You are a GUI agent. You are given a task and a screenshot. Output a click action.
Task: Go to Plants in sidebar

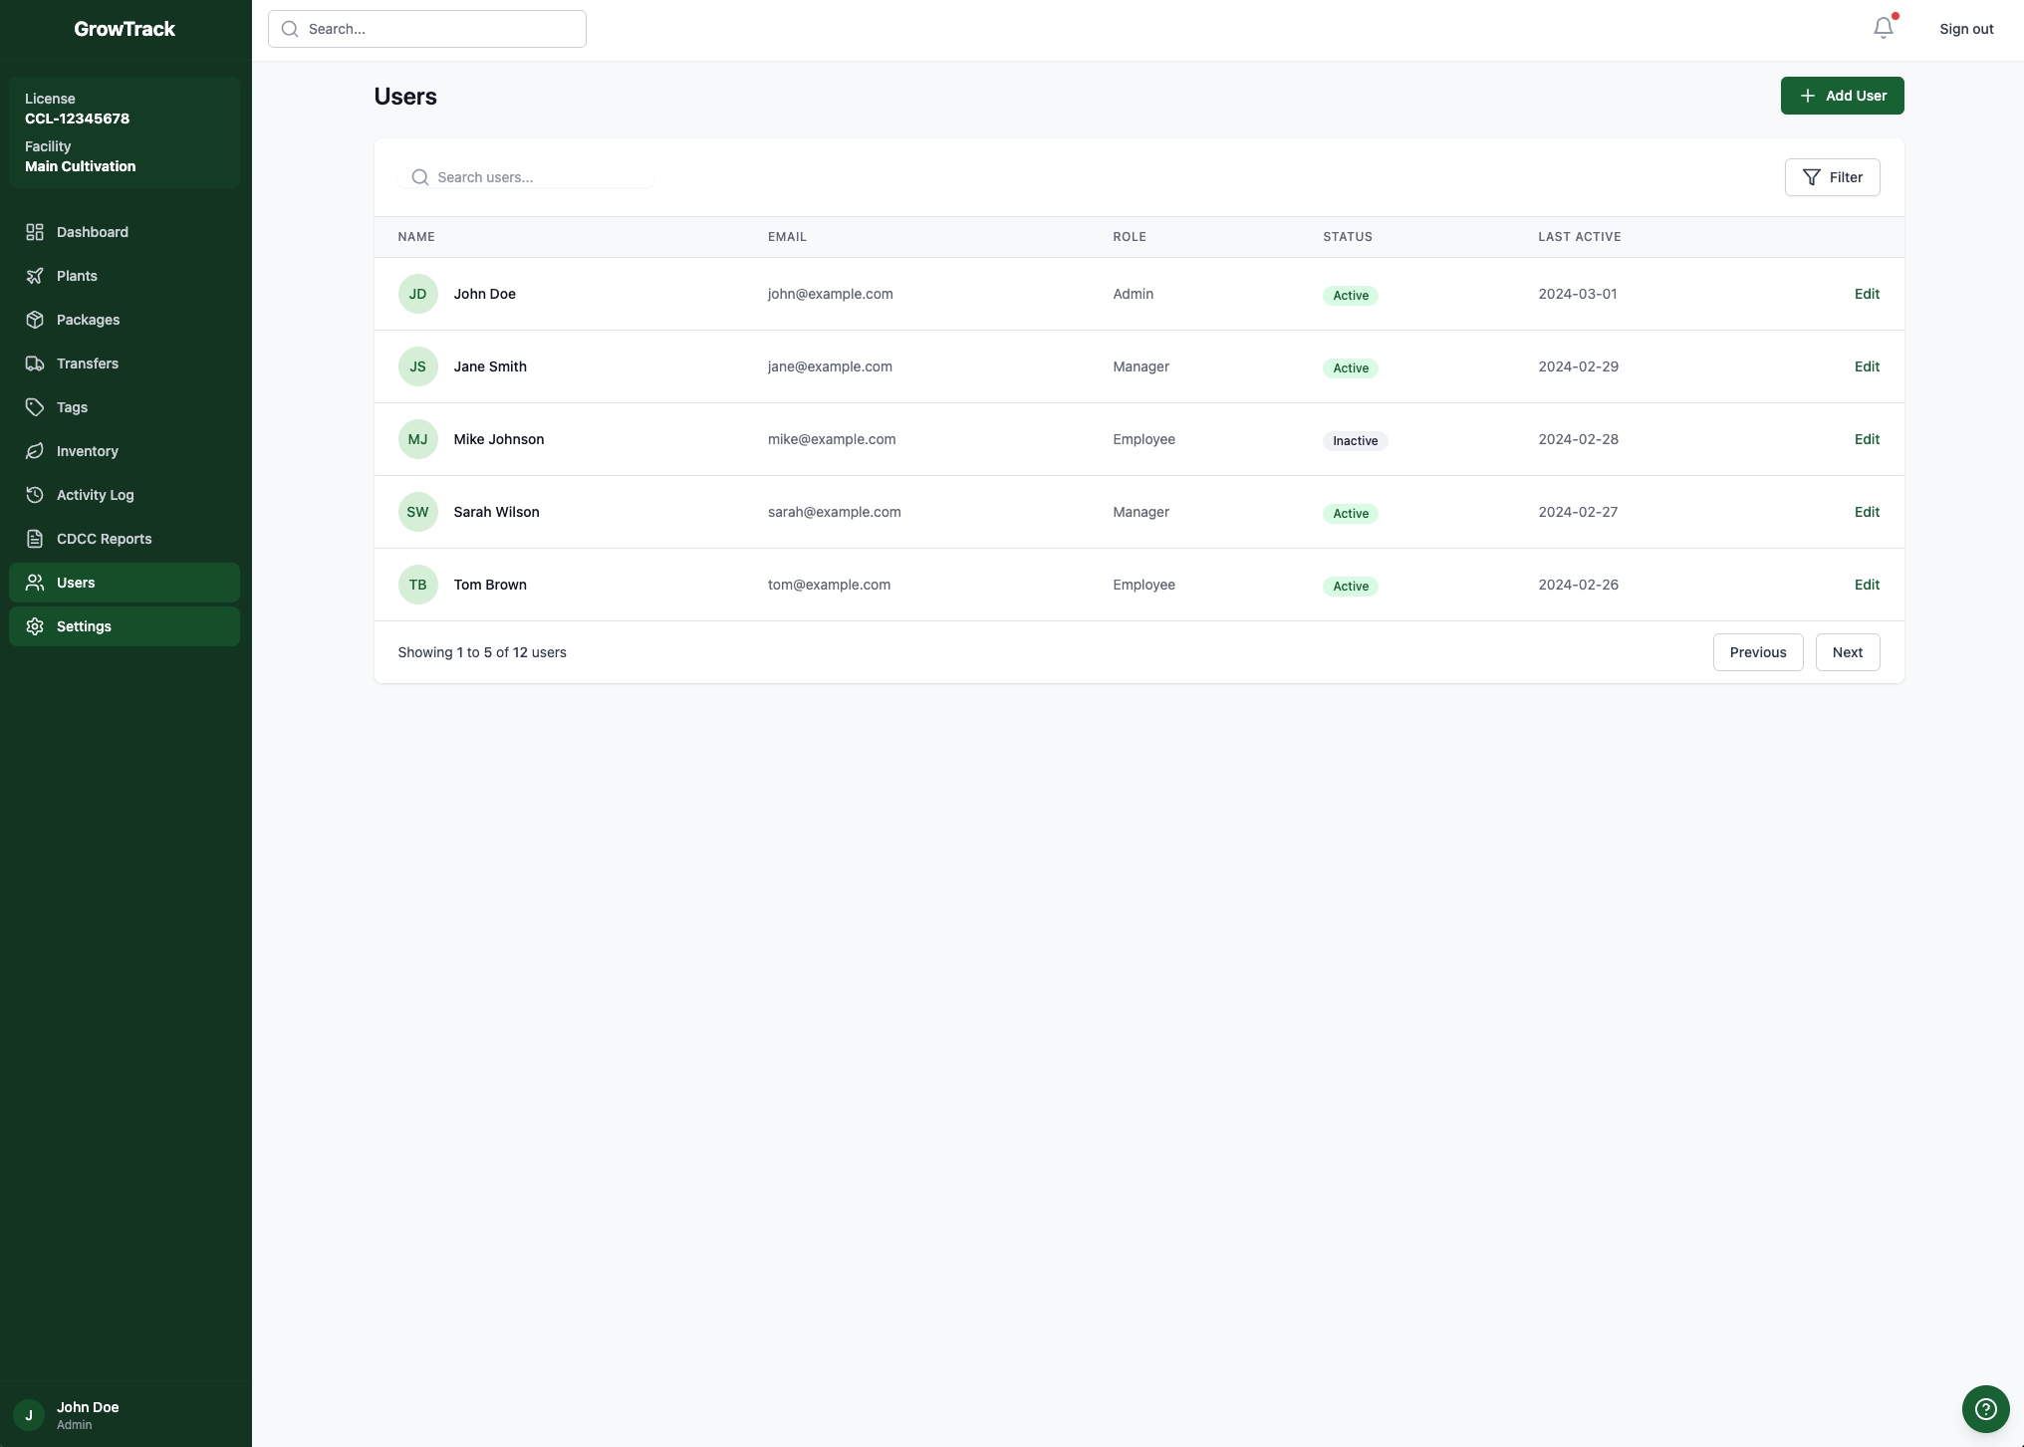pyautogui.click(x=77, y=276)
